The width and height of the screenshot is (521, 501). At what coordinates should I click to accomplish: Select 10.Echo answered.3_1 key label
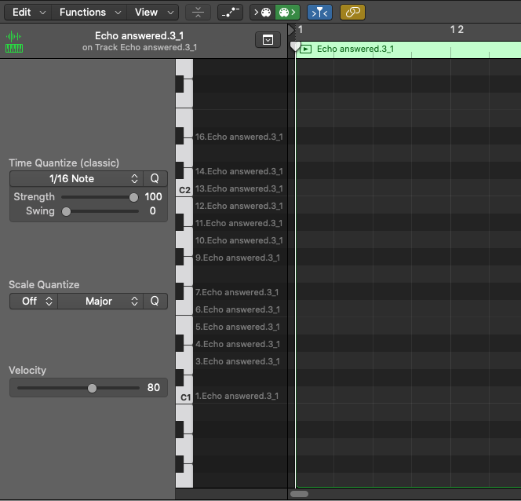tap(239, 241)
